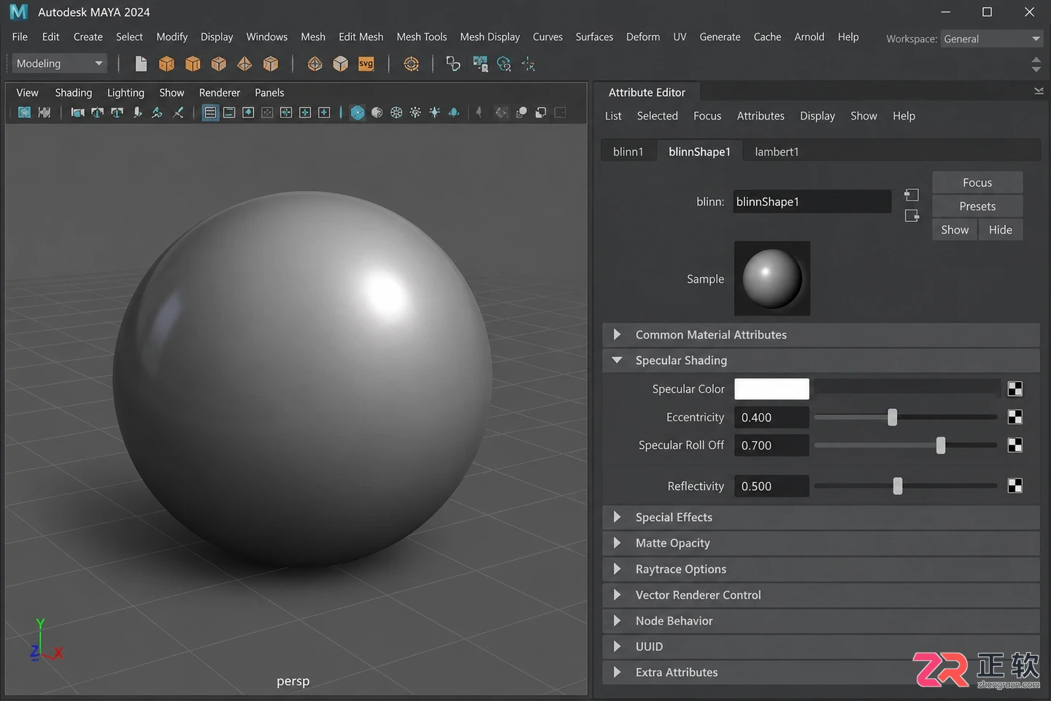Click the Eccentricity slider handle
Viewport: 1051px width, 701px height.
tap(892, 417)
